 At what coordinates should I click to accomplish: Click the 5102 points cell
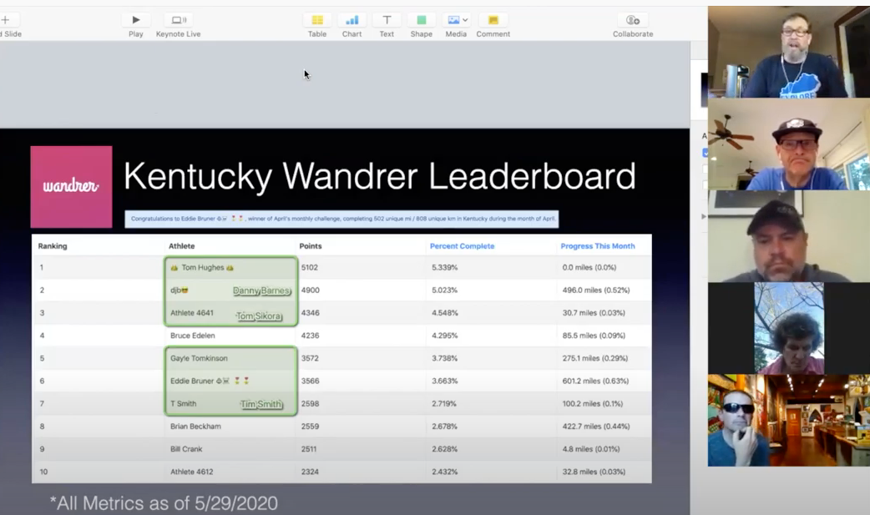click(310, 267)
